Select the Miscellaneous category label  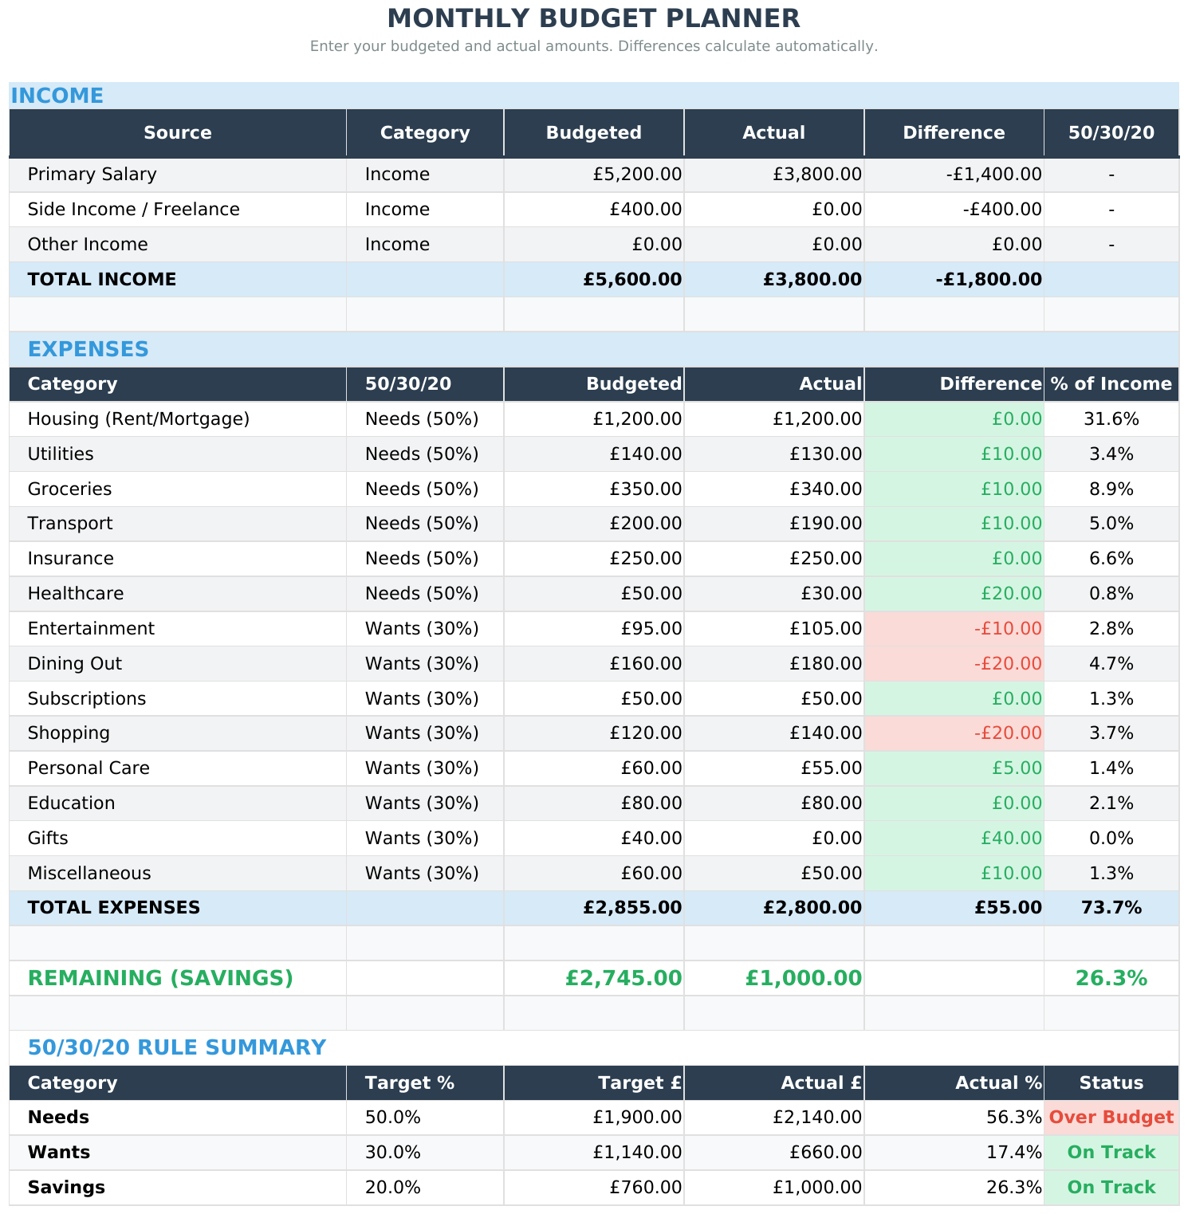click(x=178, y=874)
